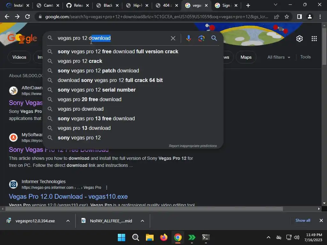Close the GitHub Relea tab
This screenshot has width=327, height=245.
pyautogui.click(x=87, y=5)
